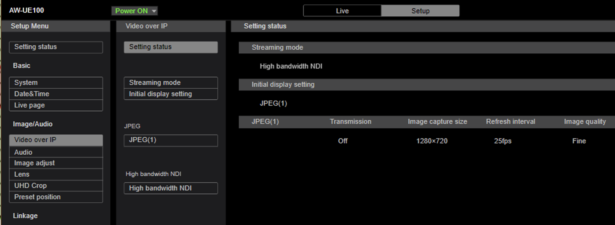Open Live page settings
The height and width of the screenshot is (225, 615).
(x=56, y=105)
